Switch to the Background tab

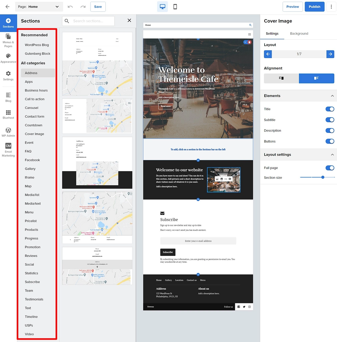click(x=299, y=34)
